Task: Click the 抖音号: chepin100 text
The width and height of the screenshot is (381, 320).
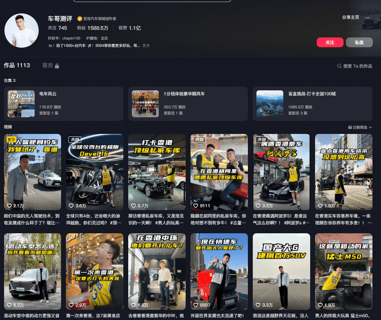Action: pos(64,38)
